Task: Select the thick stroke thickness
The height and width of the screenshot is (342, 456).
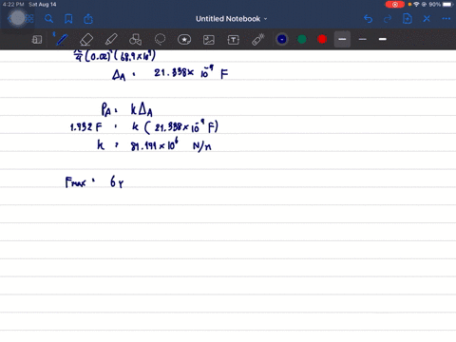Action: pos(383,39)
